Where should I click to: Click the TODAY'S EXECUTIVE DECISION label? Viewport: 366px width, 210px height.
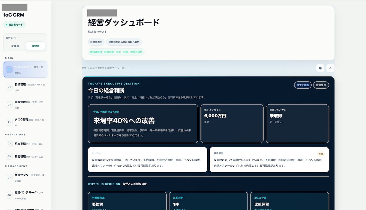click(x=114, y=84)
